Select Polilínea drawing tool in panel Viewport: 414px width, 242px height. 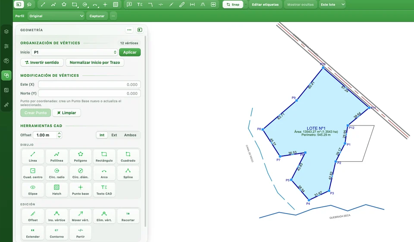pyautogui.click(x=56, y=157)
